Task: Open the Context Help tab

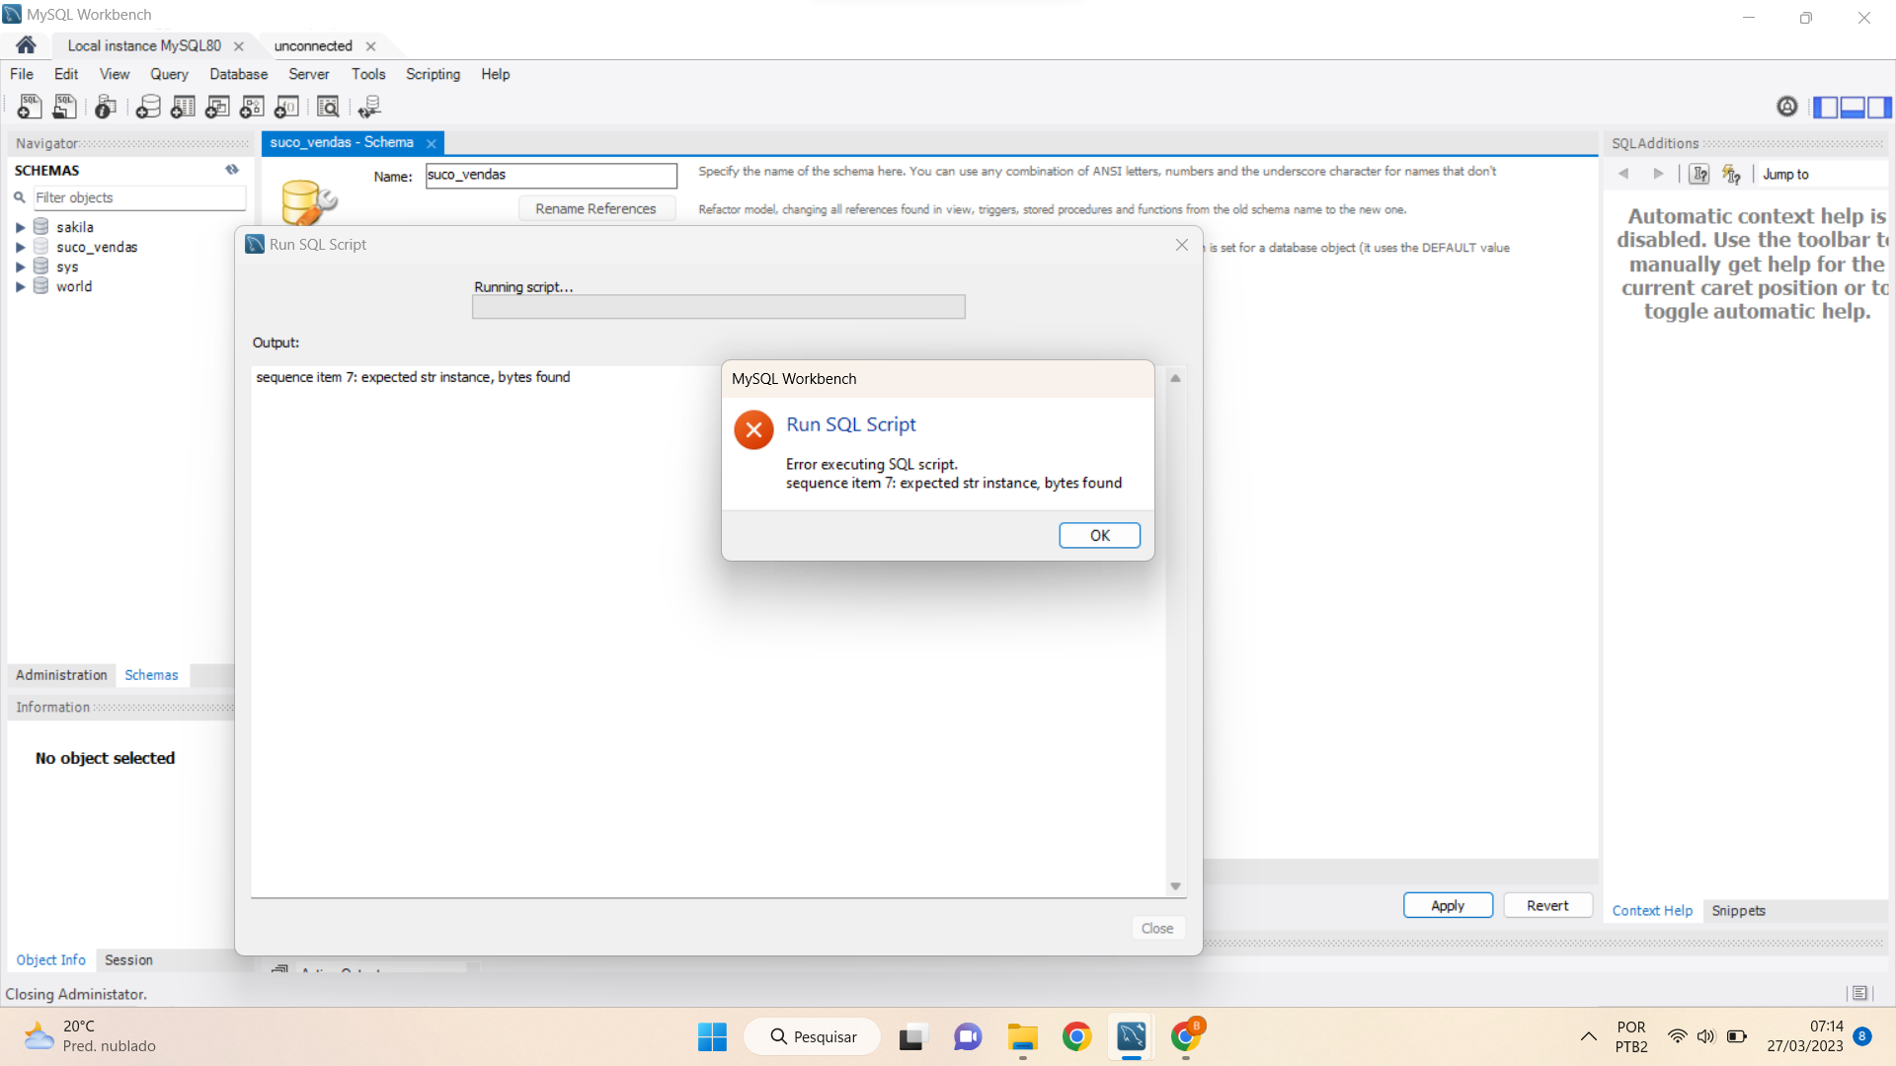Action: (1652, 911)
